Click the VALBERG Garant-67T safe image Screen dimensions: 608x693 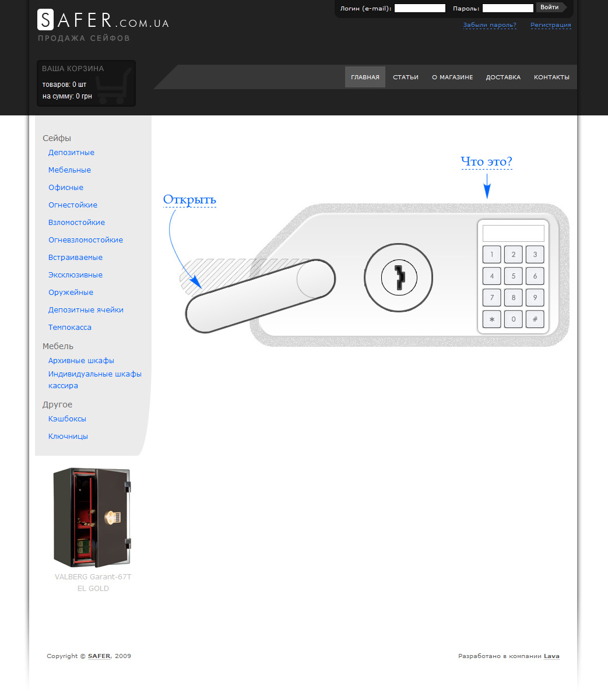click(x=93, y=518)
